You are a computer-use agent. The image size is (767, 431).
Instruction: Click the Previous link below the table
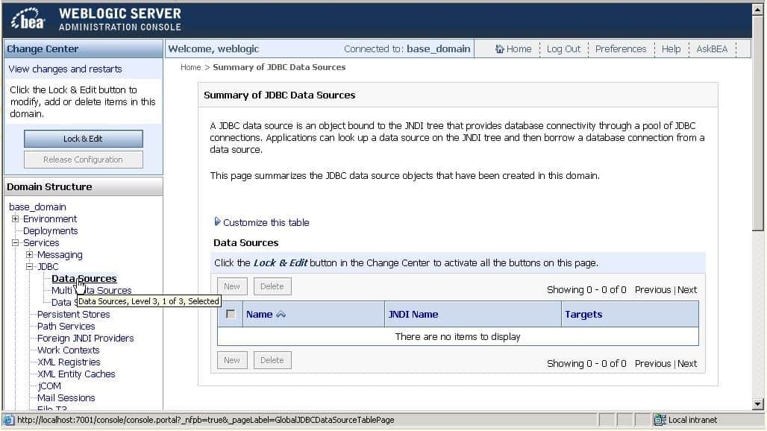653,364
